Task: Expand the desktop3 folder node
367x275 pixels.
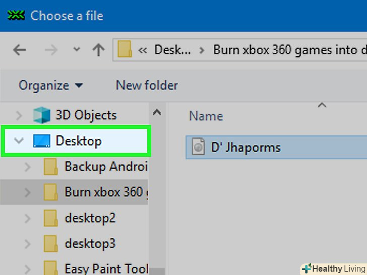Action: click(x=28, y=244)
